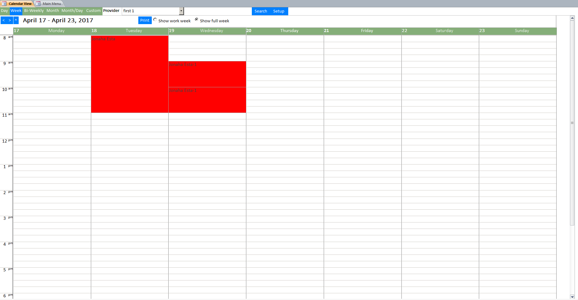Click the Provider field showing first 1

(151, 11)
